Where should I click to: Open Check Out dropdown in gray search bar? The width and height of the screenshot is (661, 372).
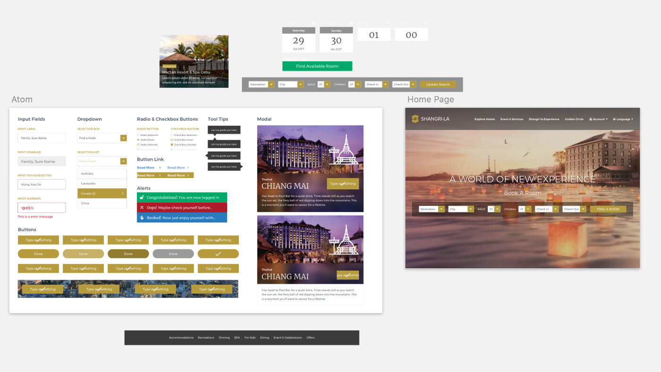tap(413, 85)
